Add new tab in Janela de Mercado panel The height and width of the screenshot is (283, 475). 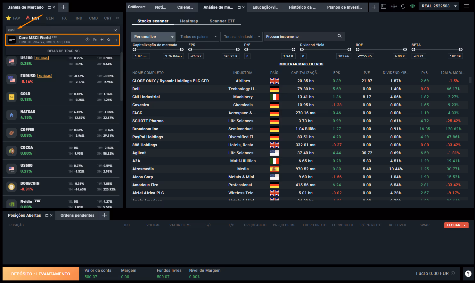pyautogui.click(x=63, y=7)
